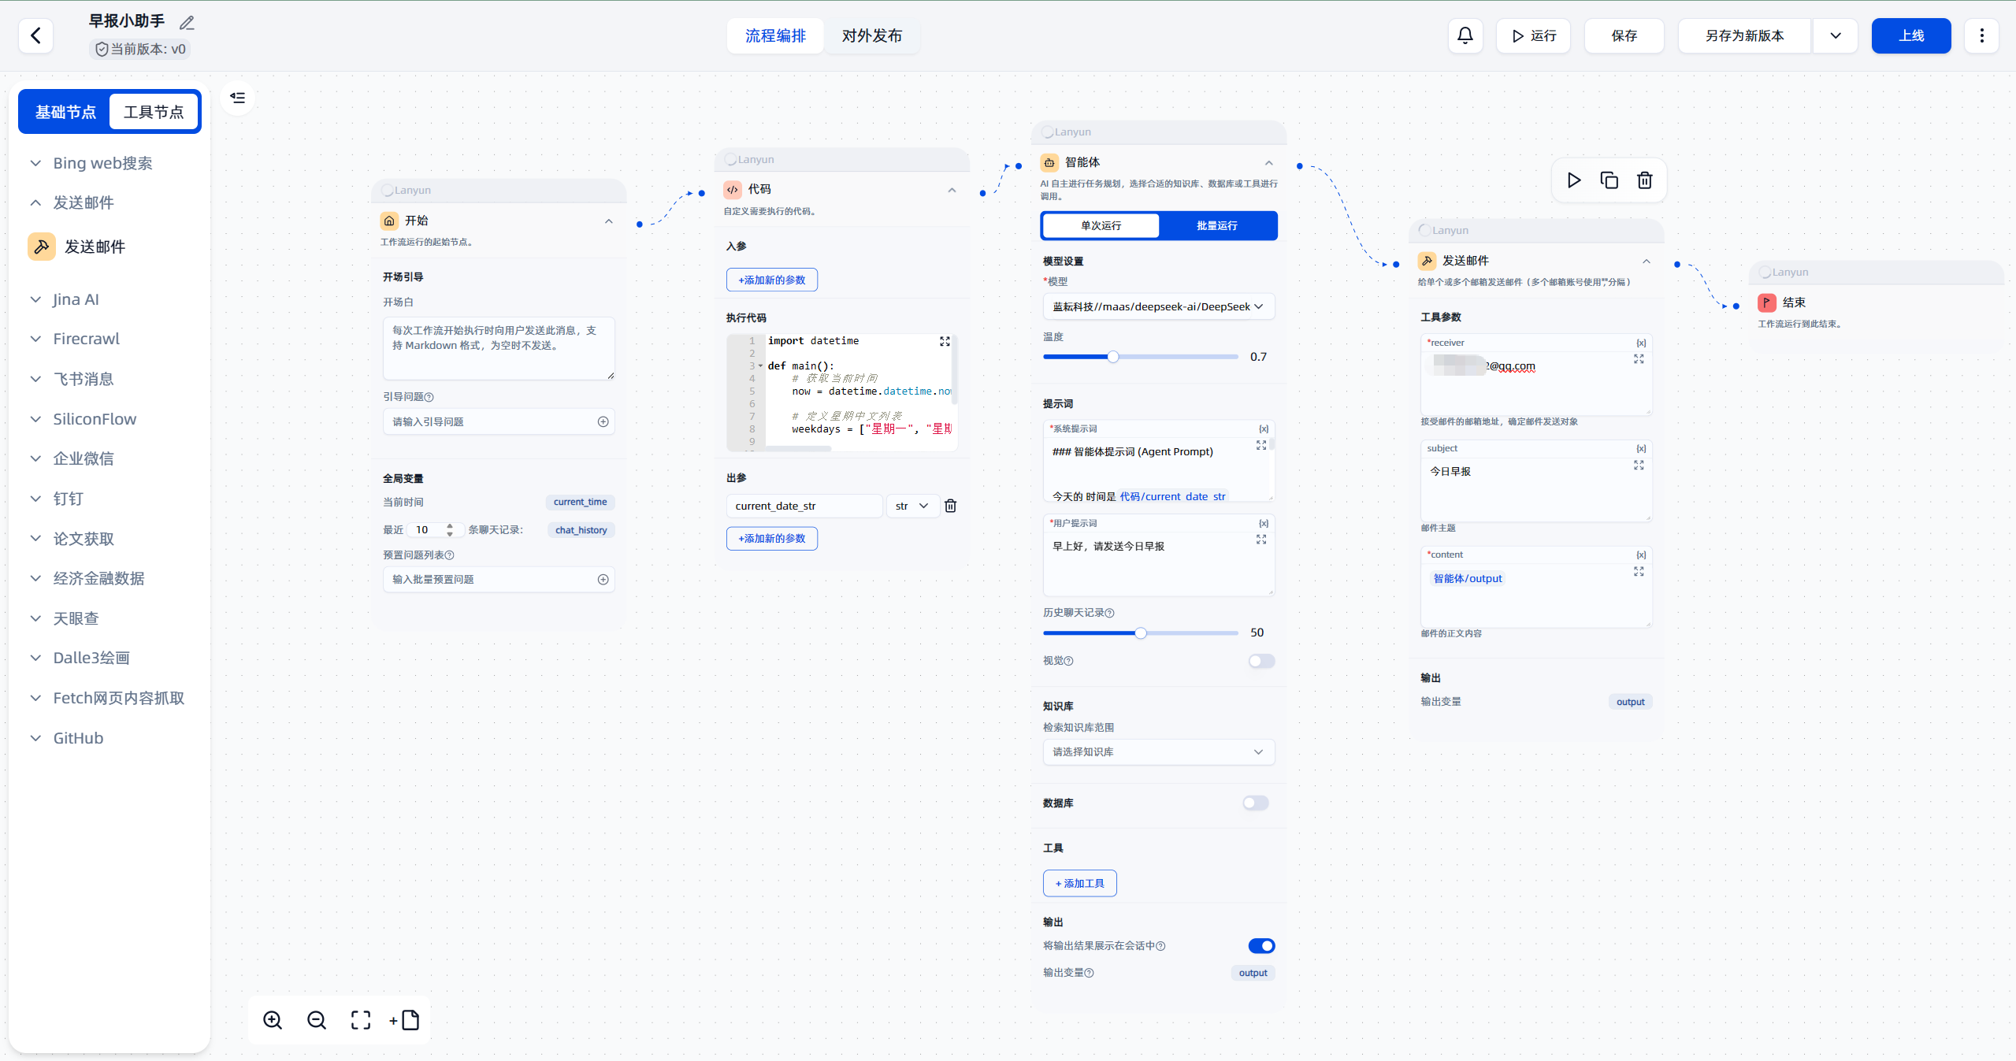Click the notification bell icon
Viewport: 2016px width, 1061px height.
click(x=1465, y=35)
